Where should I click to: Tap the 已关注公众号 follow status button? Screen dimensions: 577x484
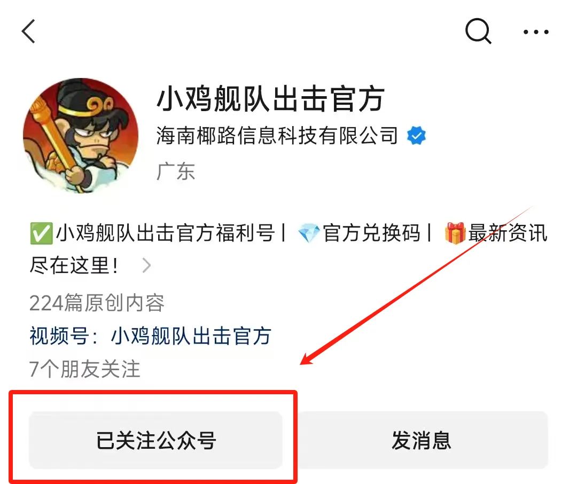[x=155, y=440]
